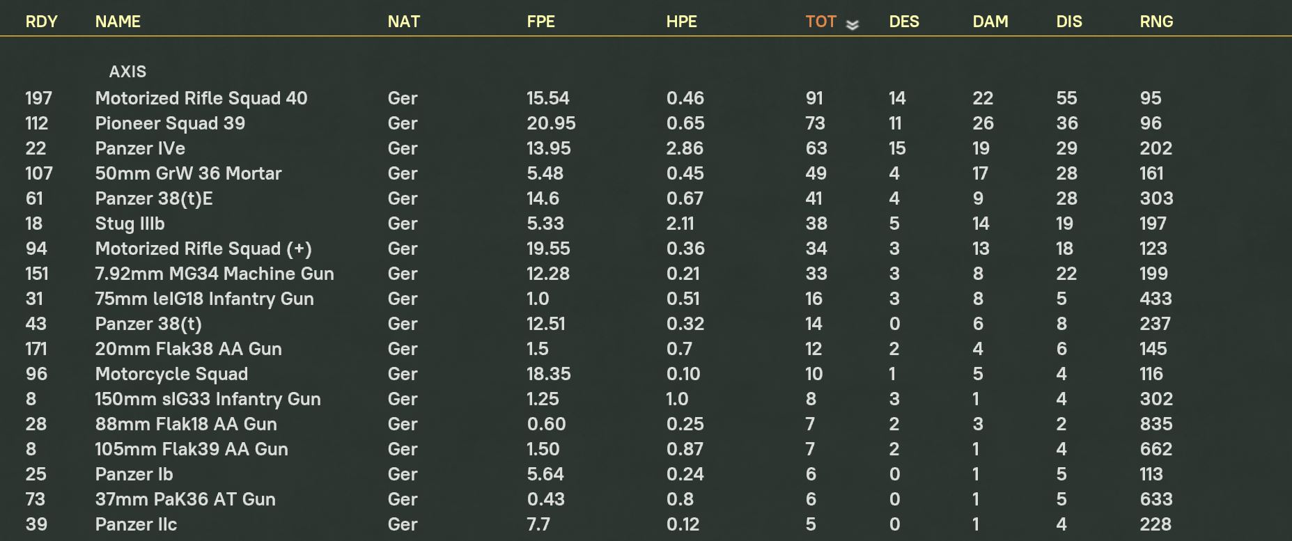This screenshot has width=1292, height=541.
Task: Sort by the NAT column header
Action: click(x=404, y=22)
